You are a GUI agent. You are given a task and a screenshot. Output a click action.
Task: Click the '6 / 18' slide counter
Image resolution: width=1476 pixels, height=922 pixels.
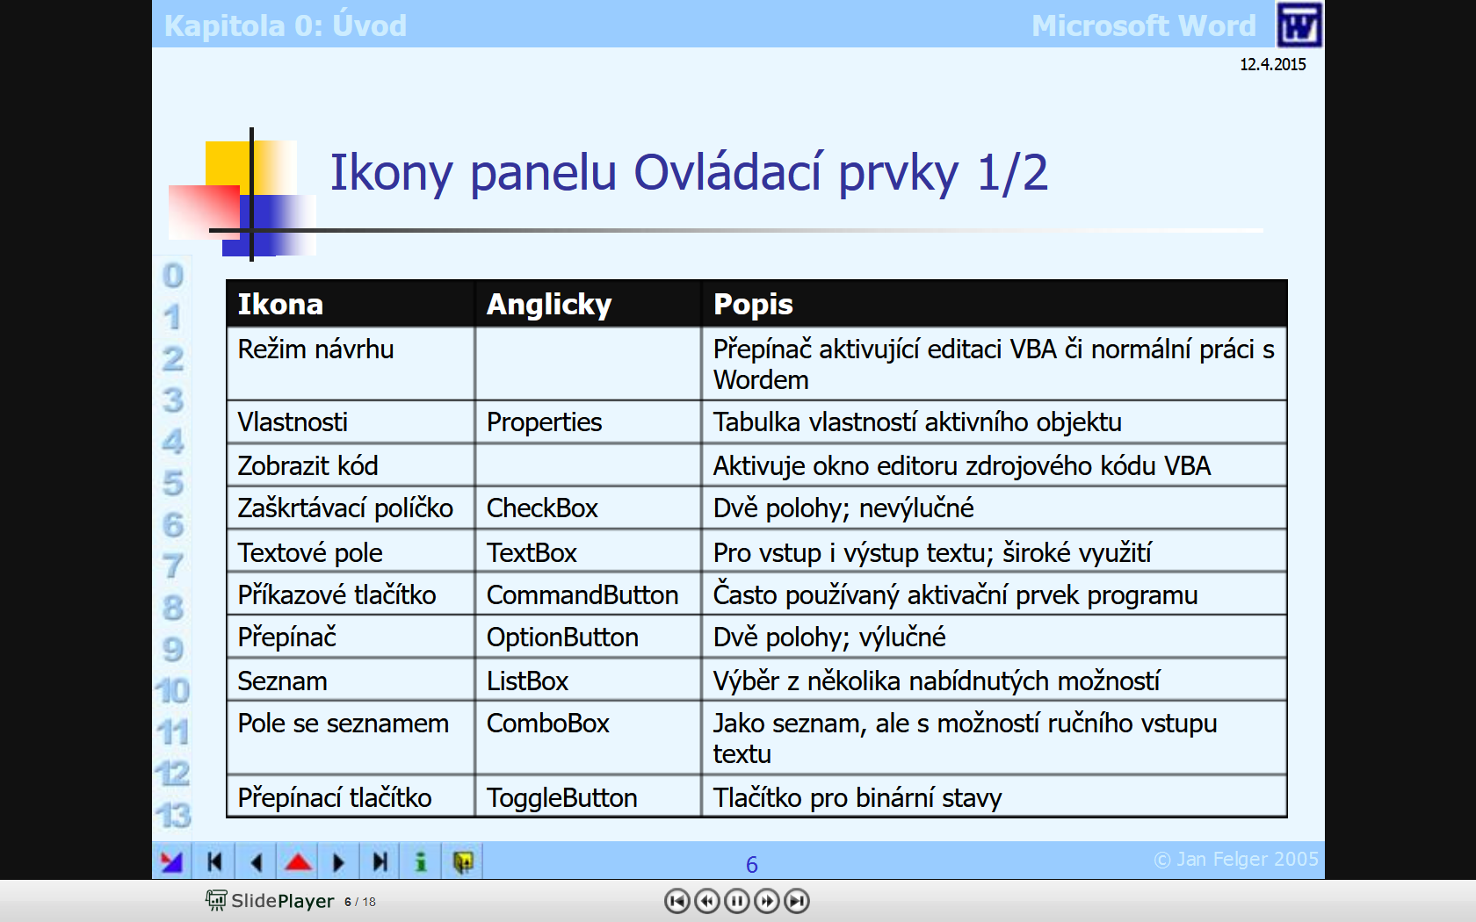pyautogui.click(x=360, y=902)
